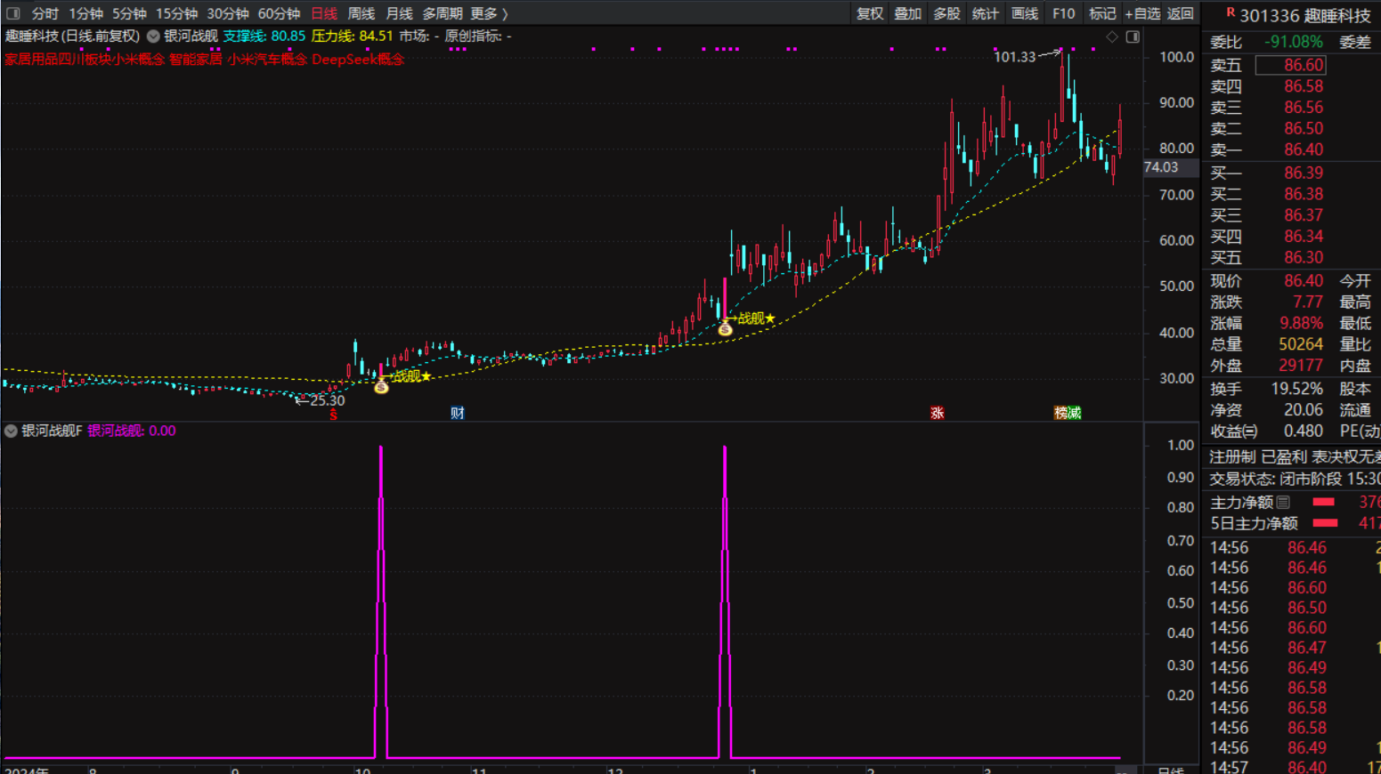The width and height of the screenshot is (1381, 774).
Task: Click the diamond marker icon above chart
Action: point(1112,36)
